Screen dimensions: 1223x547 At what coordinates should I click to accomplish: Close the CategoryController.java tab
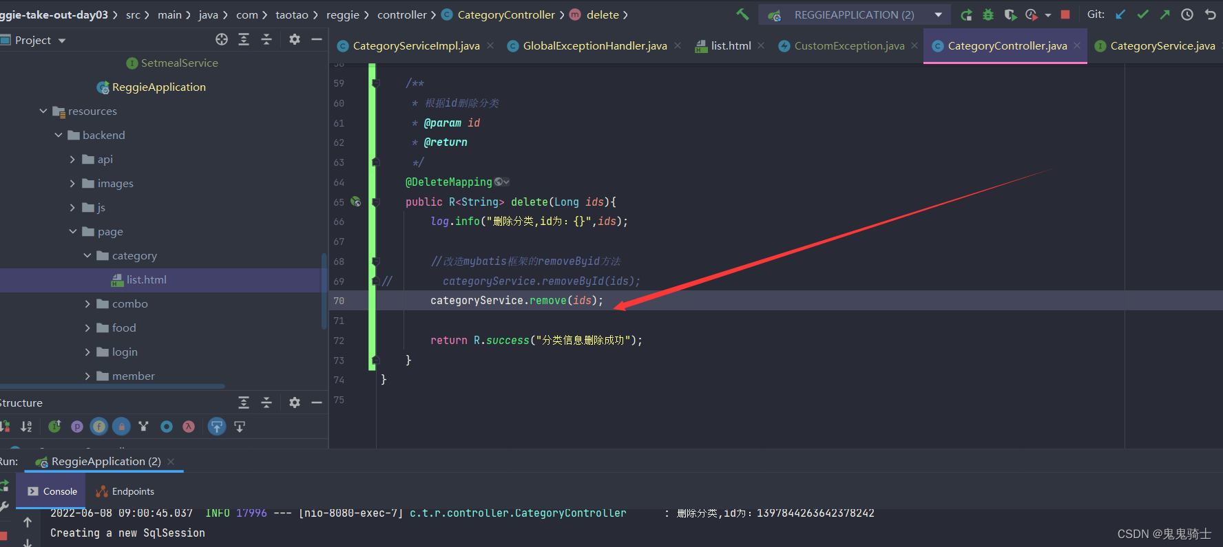1077,45
